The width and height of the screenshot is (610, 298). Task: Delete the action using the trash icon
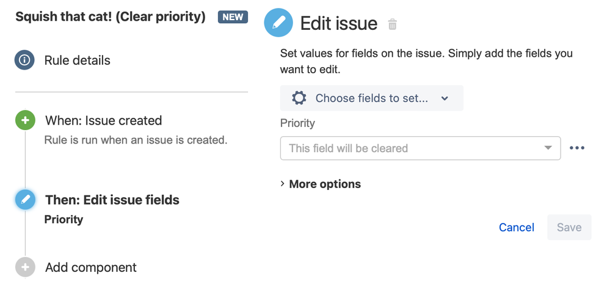[x=393, y=24]
